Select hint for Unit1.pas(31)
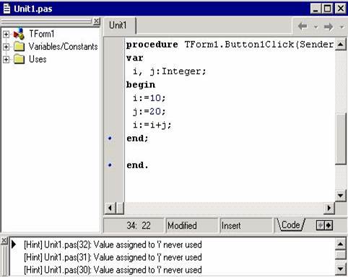The width and height of the screenshot is (348, 277). click(x=113, y=258)
